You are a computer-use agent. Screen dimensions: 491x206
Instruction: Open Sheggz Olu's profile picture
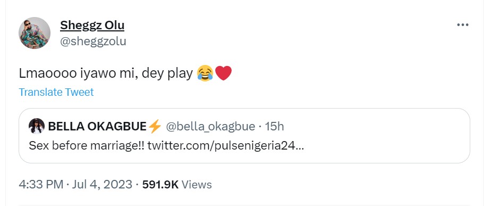tap(35, 33)
